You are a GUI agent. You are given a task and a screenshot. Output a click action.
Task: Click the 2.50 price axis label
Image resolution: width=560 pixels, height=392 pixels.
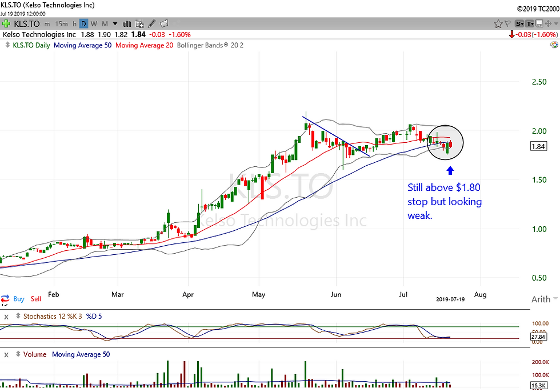539,82
